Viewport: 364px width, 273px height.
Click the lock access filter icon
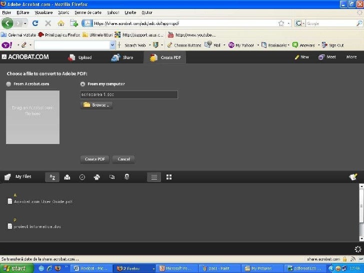127,177
